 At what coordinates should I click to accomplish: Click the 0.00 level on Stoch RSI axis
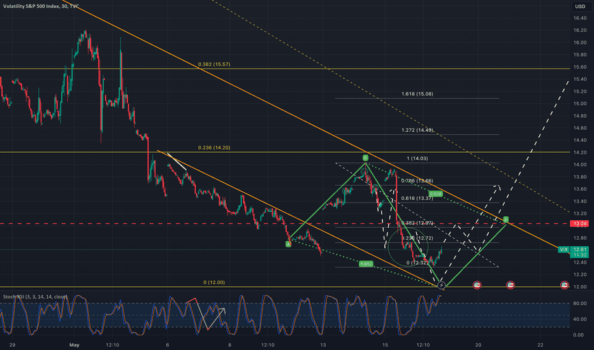point(578,335)
